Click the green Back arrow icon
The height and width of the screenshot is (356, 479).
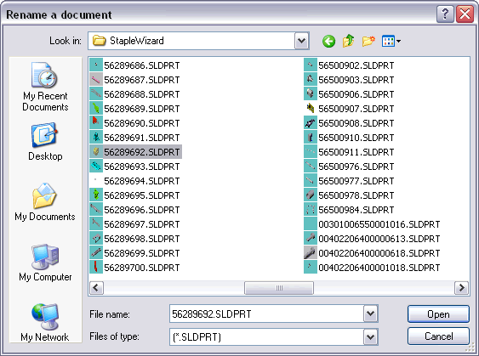328,41
